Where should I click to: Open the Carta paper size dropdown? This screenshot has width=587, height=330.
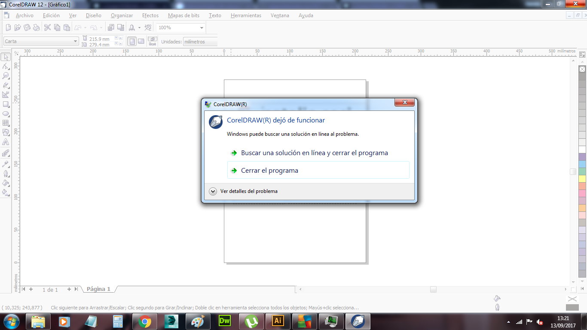[x=76, y=41]
